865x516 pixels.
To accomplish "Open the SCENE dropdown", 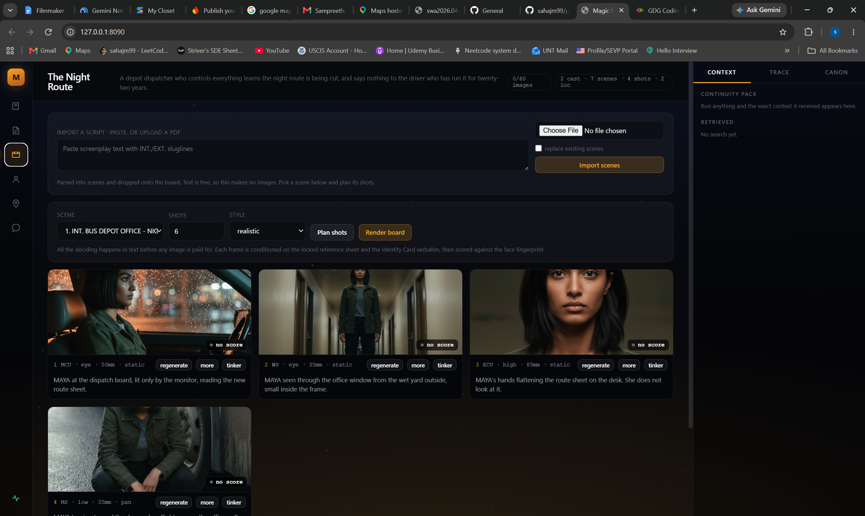I will click(x=110, y=231).
